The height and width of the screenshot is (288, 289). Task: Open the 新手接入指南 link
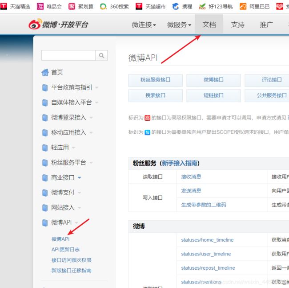coord(179,163)
